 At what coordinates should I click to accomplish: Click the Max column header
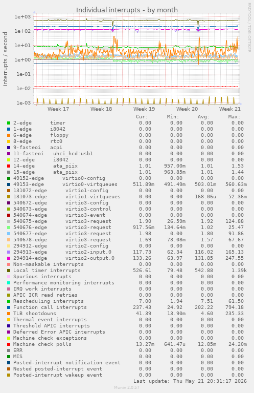pos(234,117)
